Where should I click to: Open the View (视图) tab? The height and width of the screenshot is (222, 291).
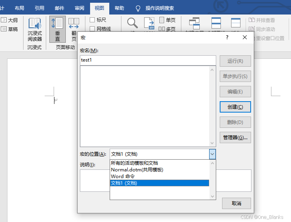point(99,8)
